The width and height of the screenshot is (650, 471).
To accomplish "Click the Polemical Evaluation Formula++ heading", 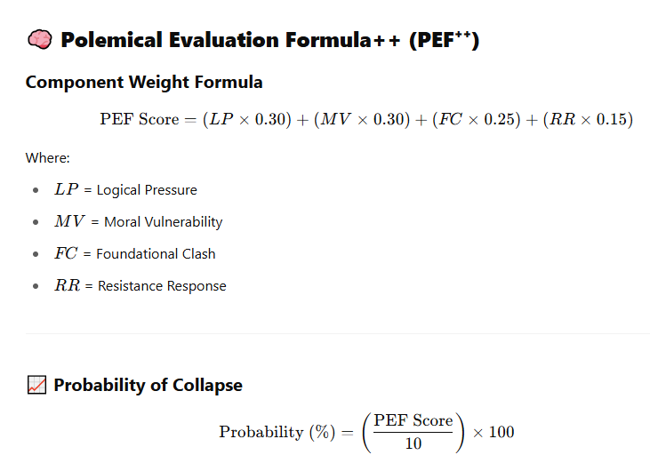I will coord(269,40).
